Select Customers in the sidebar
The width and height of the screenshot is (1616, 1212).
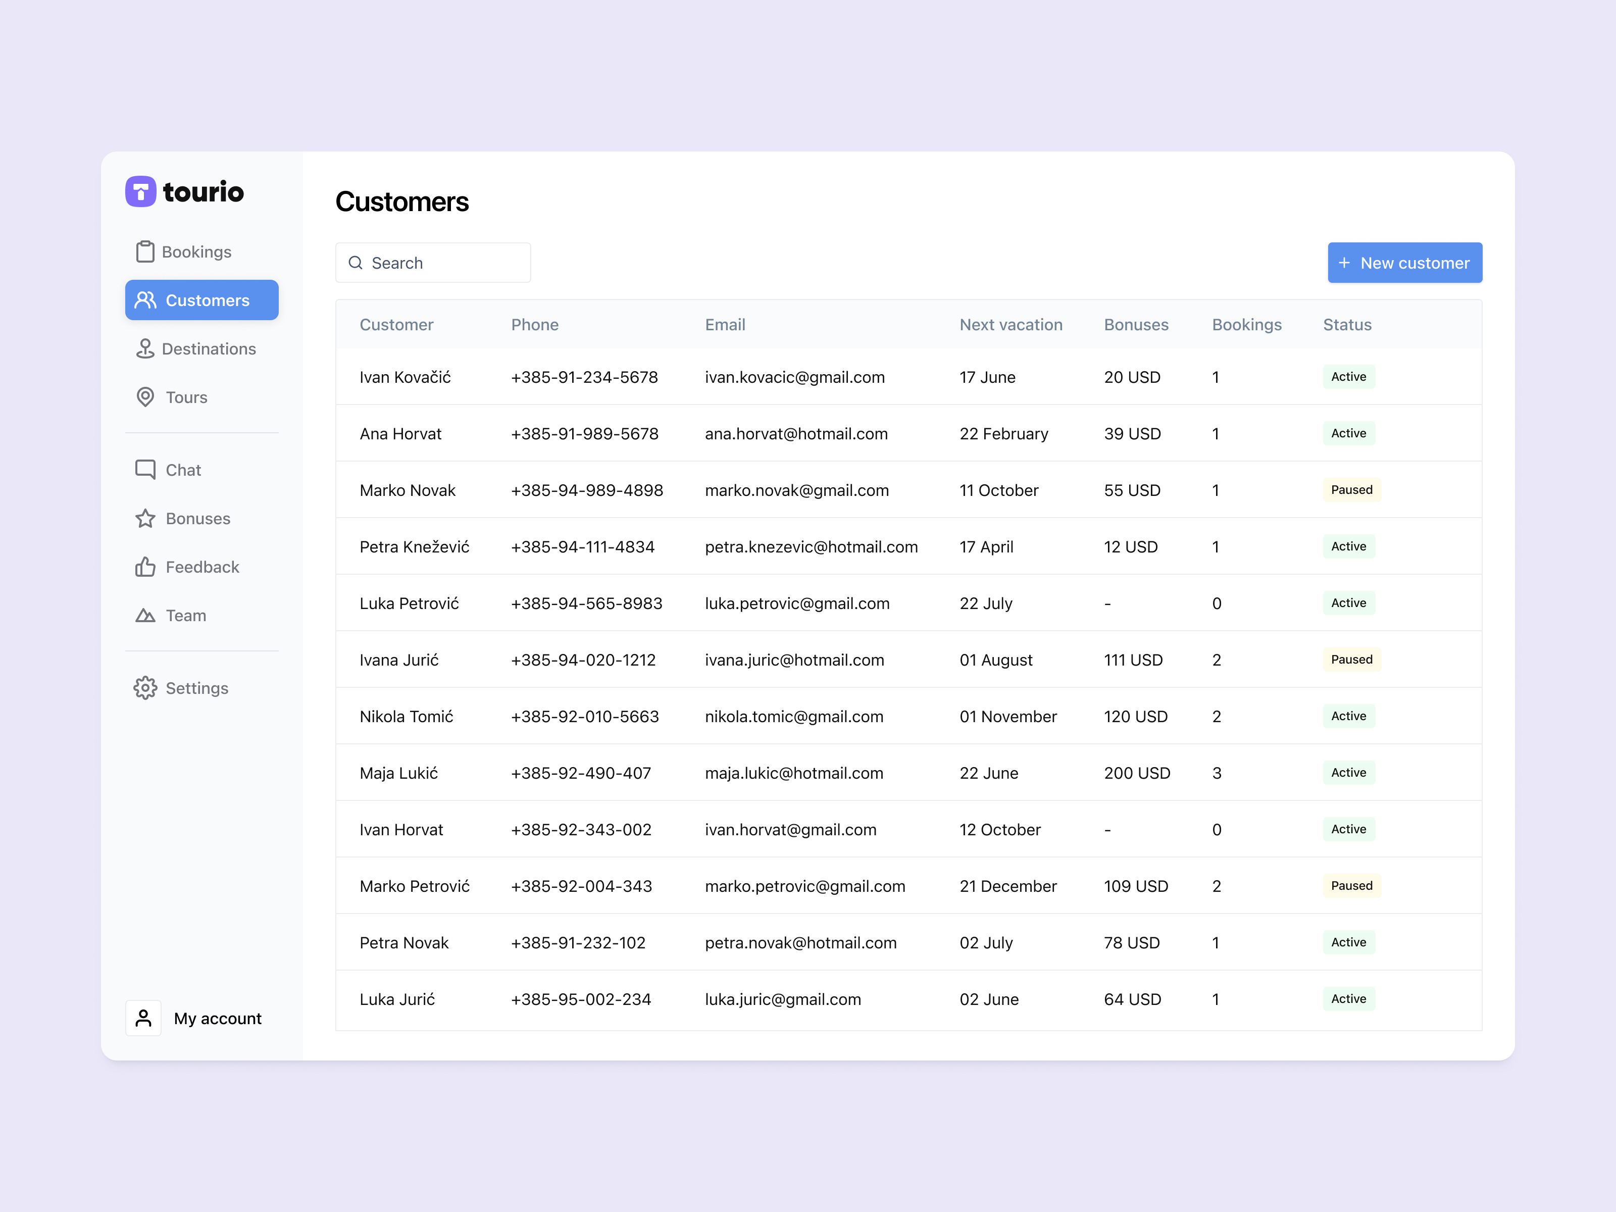coord(201,299)
